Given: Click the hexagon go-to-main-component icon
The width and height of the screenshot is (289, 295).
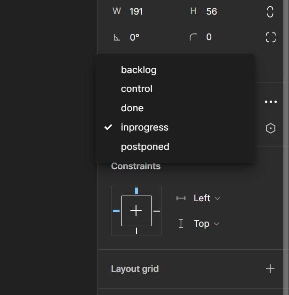Looking at the screenshot, I should (271, 128).
